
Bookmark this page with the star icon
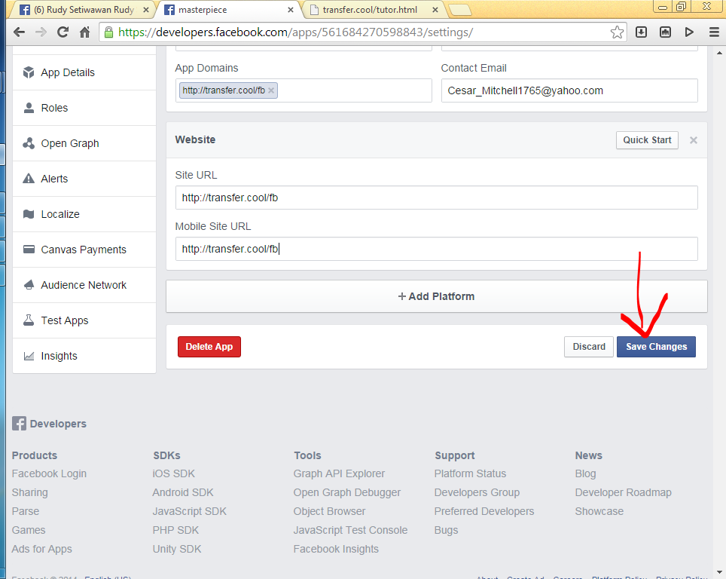point(617,32)
